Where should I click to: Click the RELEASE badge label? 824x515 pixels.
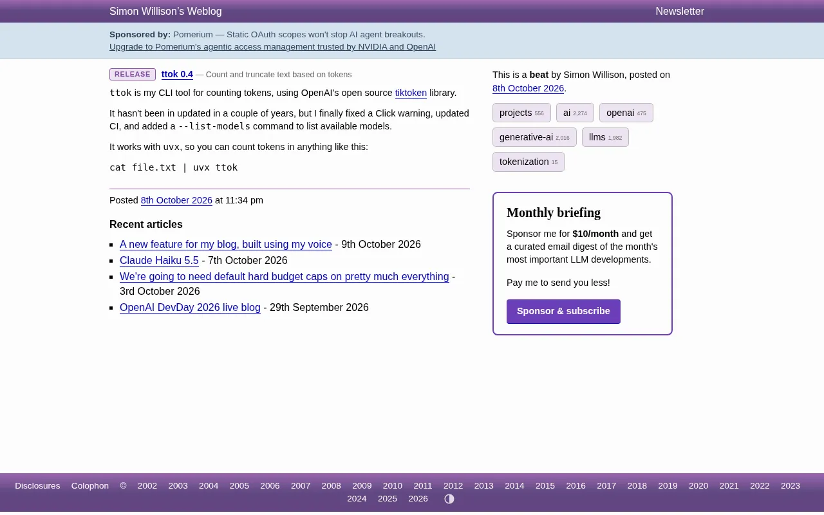[x=133, y=75]
